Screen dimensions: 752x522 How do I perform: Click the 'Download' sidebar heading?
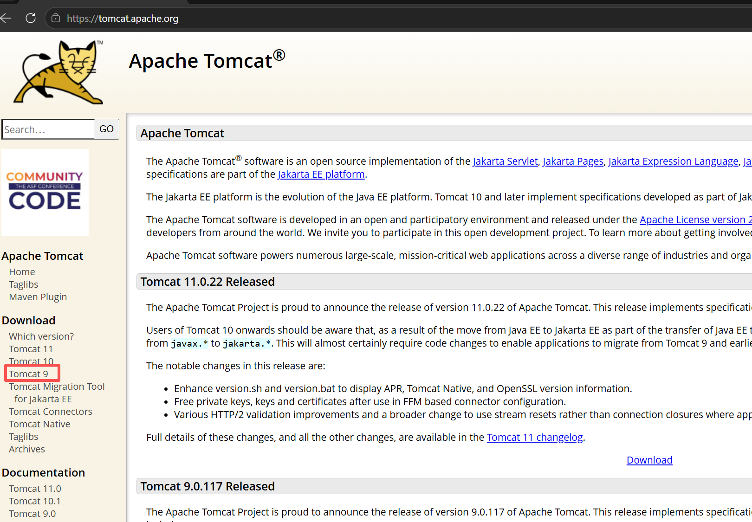pos(29,320)
